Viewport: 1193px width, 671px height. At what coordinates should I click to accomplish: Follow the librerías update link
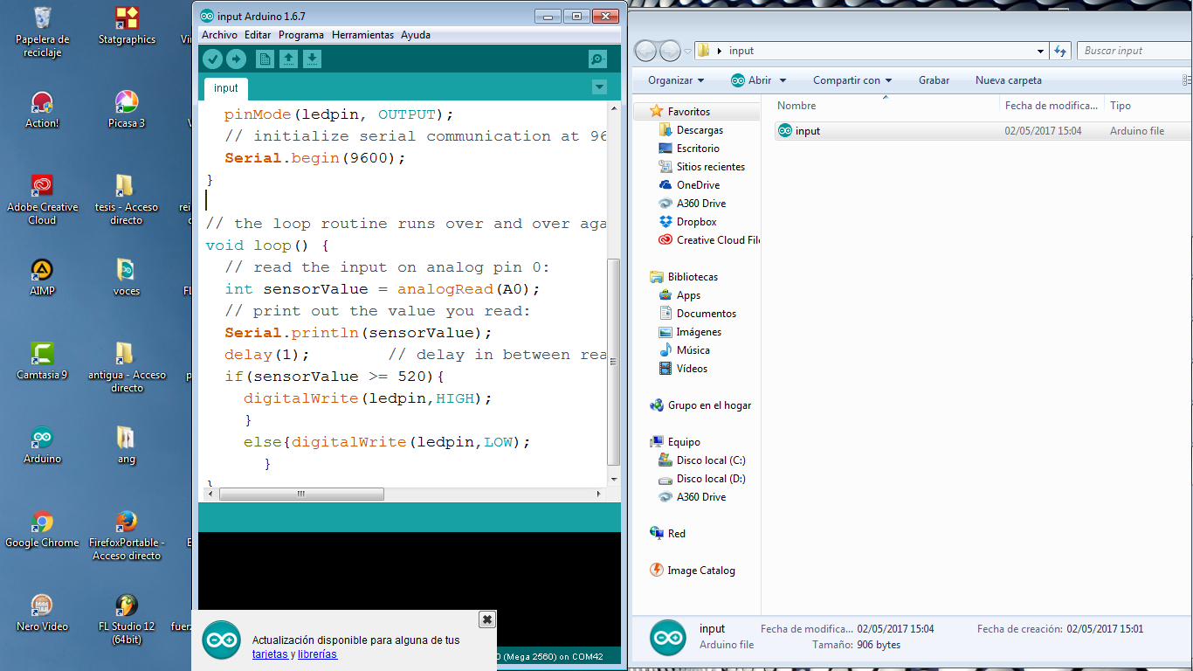tap(317, 654)
